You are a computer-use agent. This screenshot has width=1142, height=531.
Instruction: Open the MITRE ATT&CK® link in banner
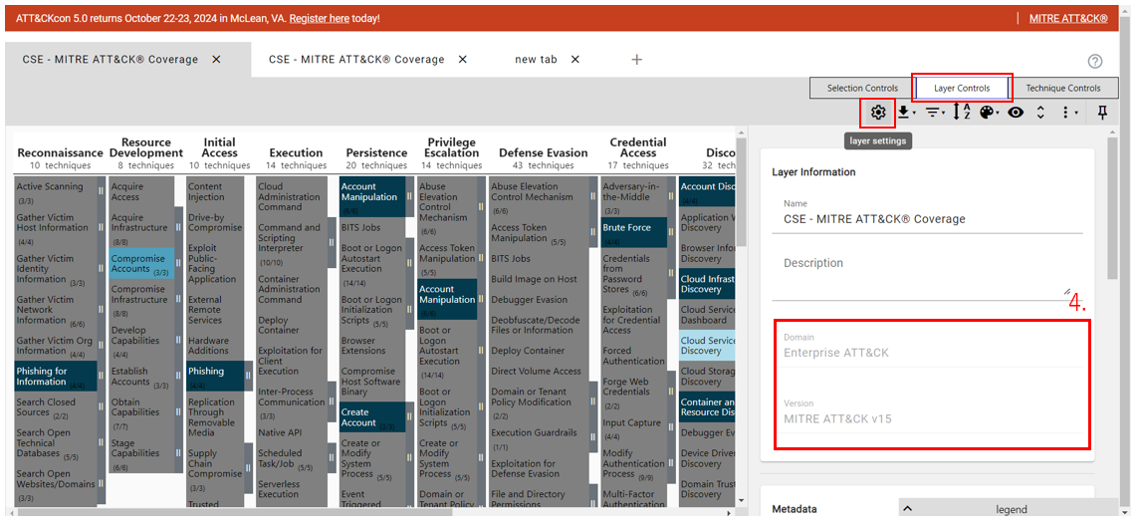pos(1068,18)
